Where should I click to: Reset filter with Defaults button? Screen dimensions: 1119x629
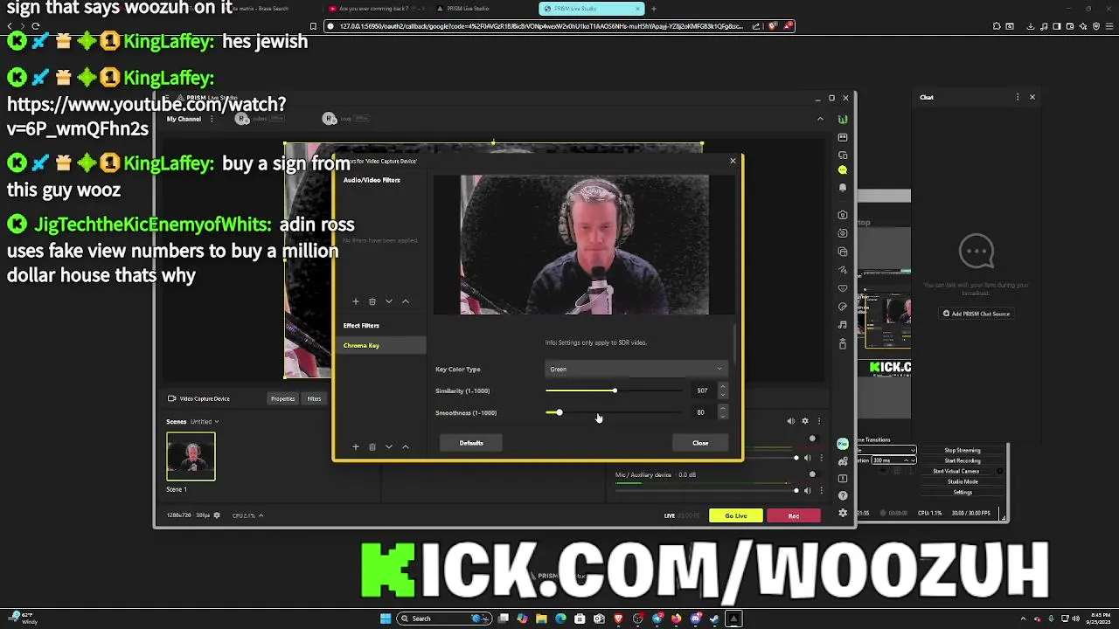point(471,443)
